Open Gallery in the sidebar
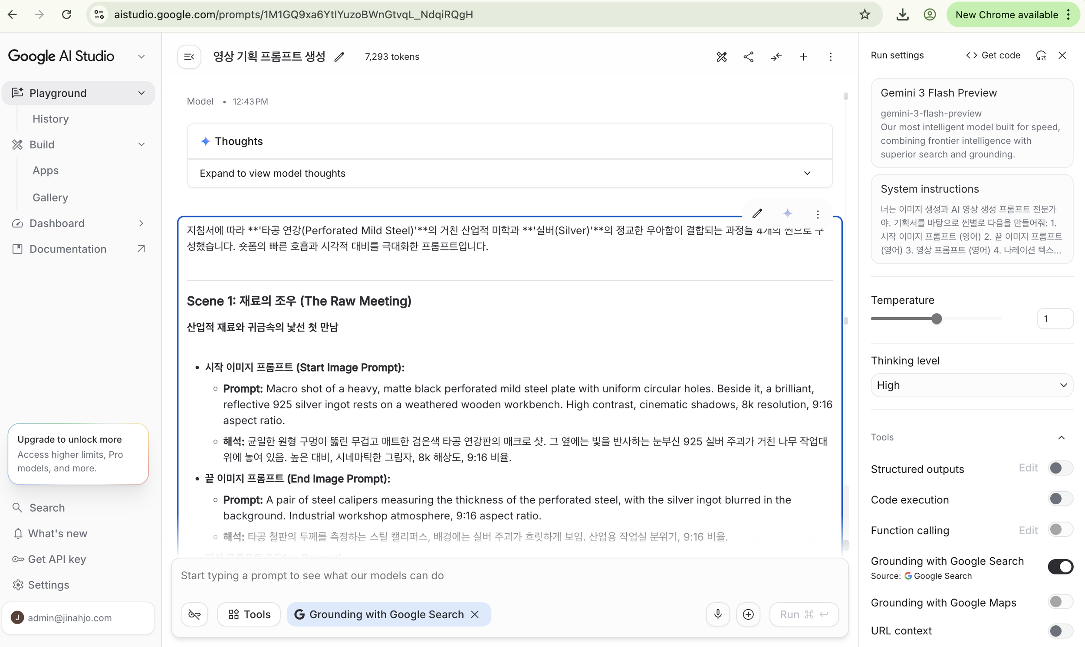1085x647 pixels. point(50,197)
